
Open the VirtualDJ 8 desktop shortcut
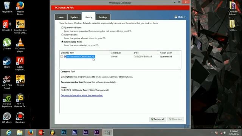tap(7, 25)
